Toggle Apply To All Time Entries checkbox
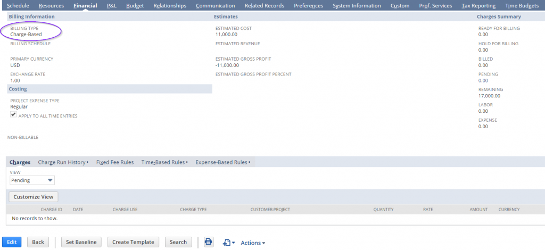The width and height of the screenshot is (545, 250). pyautogui.click(x=13, y=115)
